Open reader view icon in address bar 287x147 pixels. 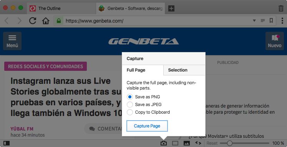263,21
